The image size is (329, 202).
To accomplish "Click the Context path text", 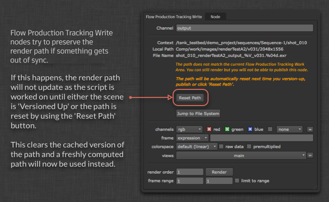I will coord(241,43).
